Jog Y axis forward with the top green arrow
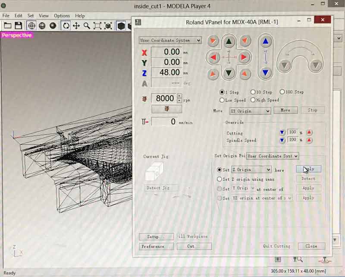The height and width of the screenshot is (277, 345). click(x=229, y=41)
